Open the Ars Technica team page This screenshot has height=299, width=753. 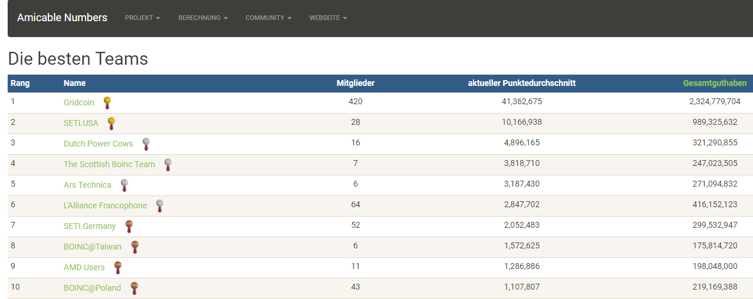click(87, 185)
